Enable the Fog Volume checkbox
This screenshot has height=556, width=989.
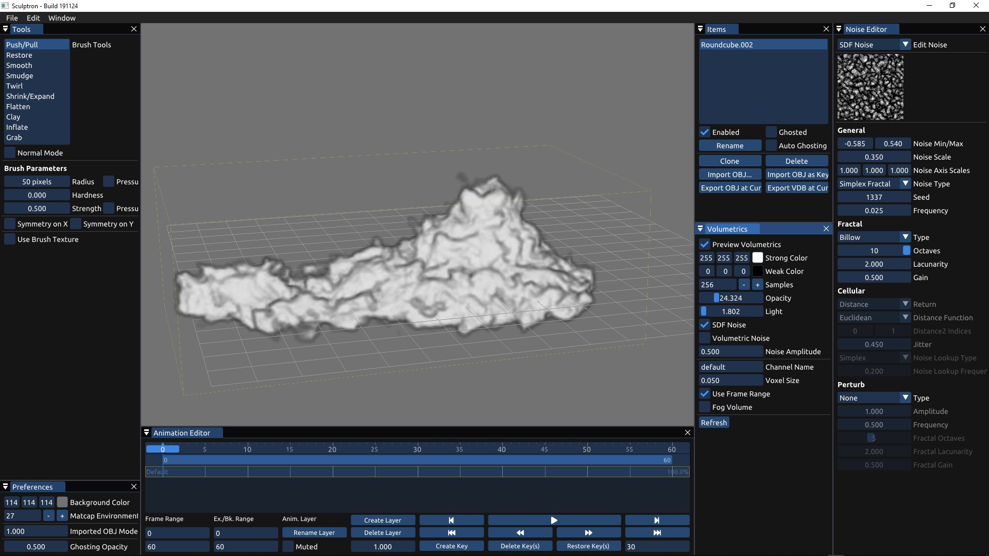coord(705,407)
